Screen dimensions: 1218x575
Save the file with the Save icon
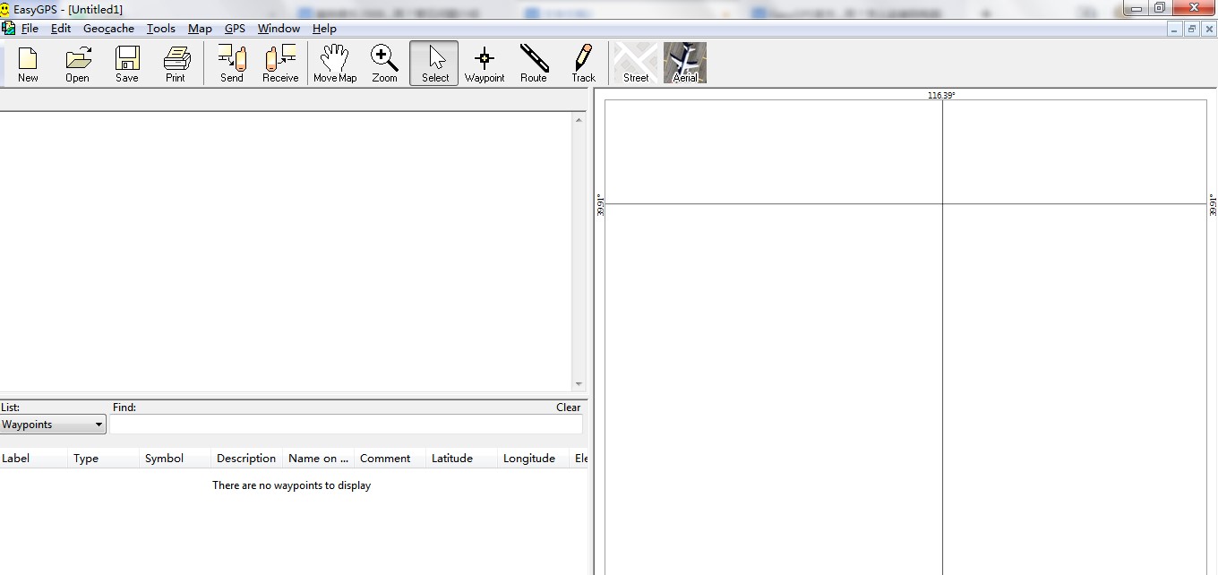click(127, 63)
